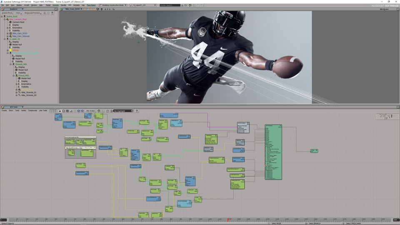The height and width of the screenshot is (225, 400).
Task: Click the Explorer panel maximize icon
Action: (56, 9)
